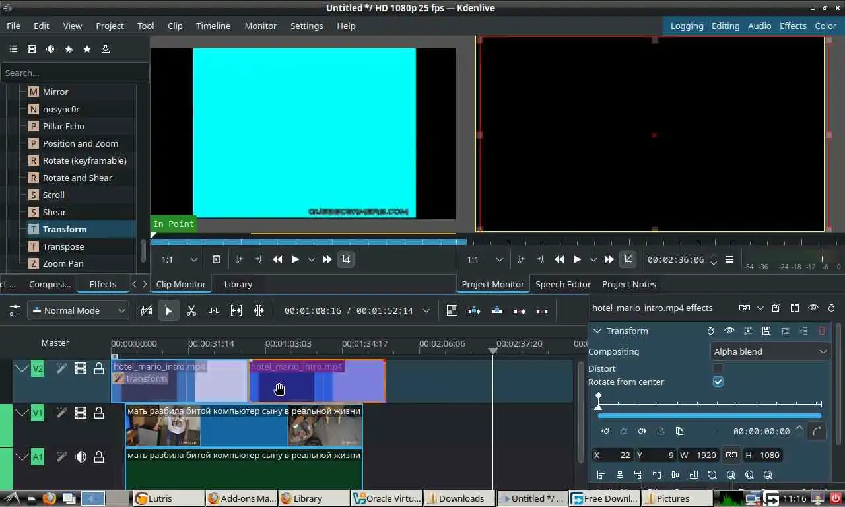Show main effects list icon

coord(13,49)
